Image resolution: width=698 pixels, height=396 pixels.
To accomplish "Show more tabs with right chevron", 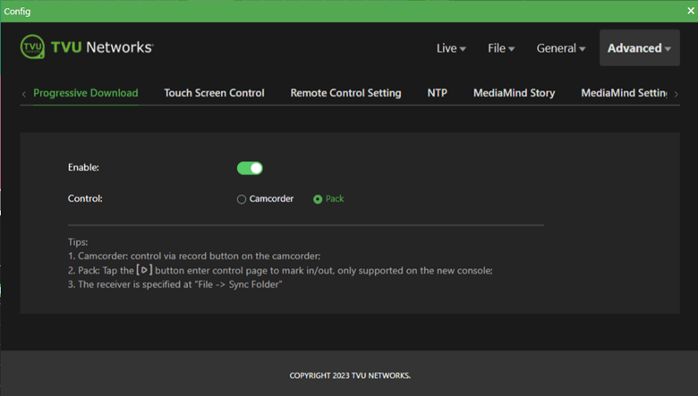I will click(676, 94).
